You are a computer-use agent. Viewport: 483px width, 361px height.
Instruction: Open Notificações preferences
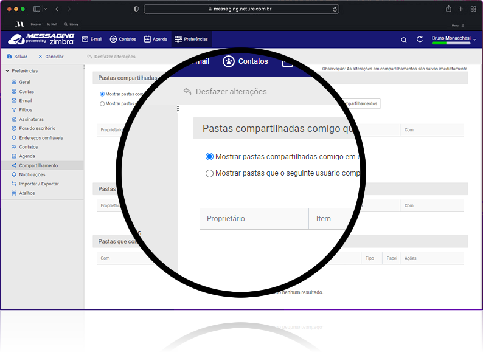(x=32, y=174)
